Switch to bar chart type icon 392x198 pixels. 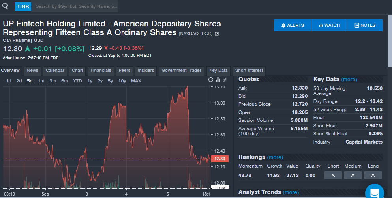[x=218, y=80]
